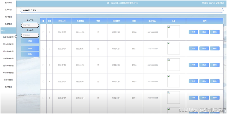Expand 药品信息管理 sidebar section
Screen dimensions: 227x114
(8, 66)
